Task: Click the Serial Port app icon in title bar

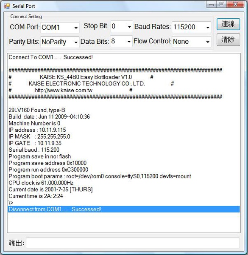Action: click(x=7, y=6)
